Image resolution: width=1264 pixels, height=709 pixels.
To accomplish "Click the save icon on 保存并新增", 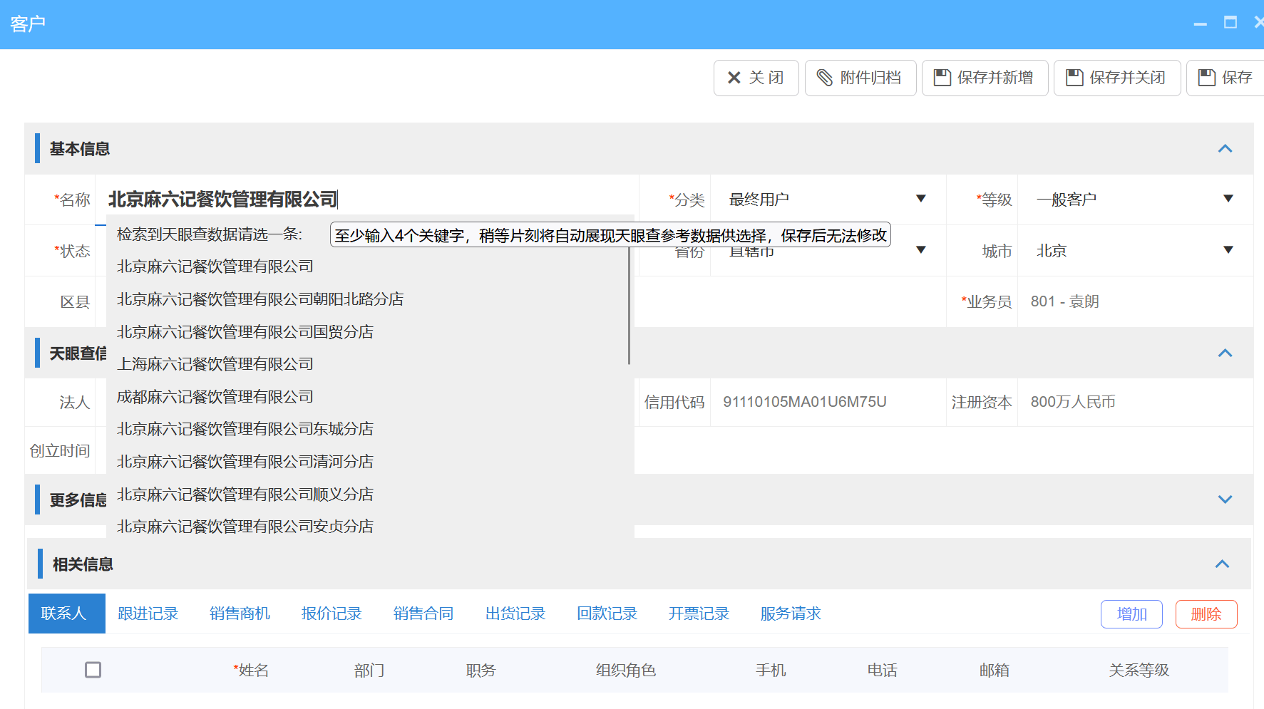I will 942,77.
